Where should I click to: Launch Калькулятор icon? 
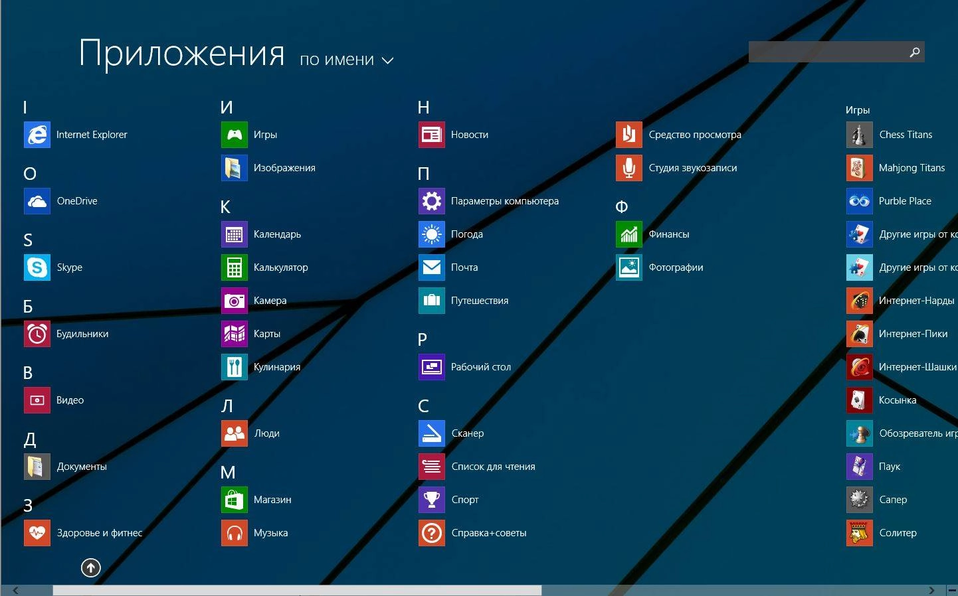235,267
